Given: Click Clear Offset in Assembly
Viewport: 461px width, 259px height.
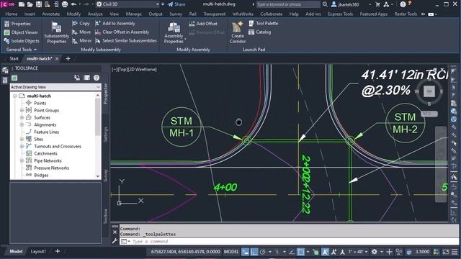Looking at the screenshot, I should coord(122,32).
